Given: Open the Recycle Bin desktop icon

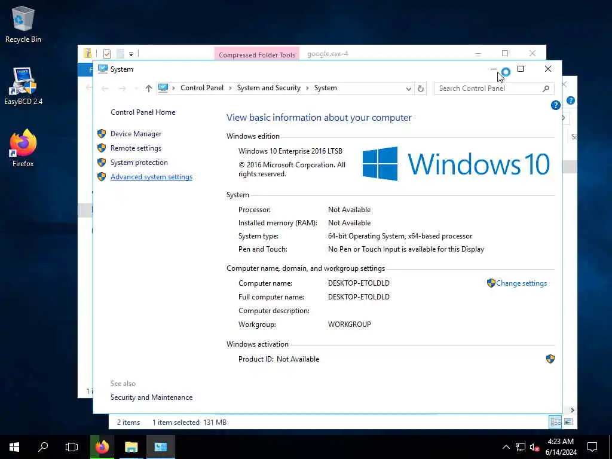Looking at the screenshot, I should [x=23, y=25].
